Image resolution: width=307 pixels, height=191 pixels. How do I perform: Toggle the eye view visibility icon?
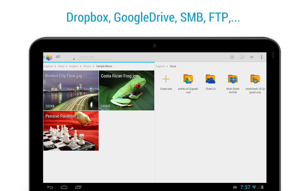point(252,57)
